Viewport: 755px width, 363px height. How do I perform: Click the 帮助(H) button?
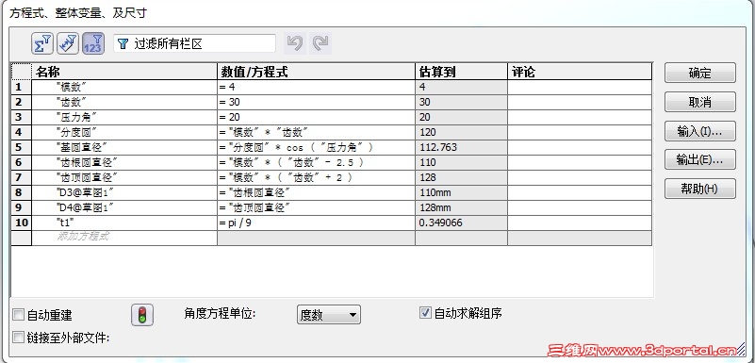coord(699,189)
